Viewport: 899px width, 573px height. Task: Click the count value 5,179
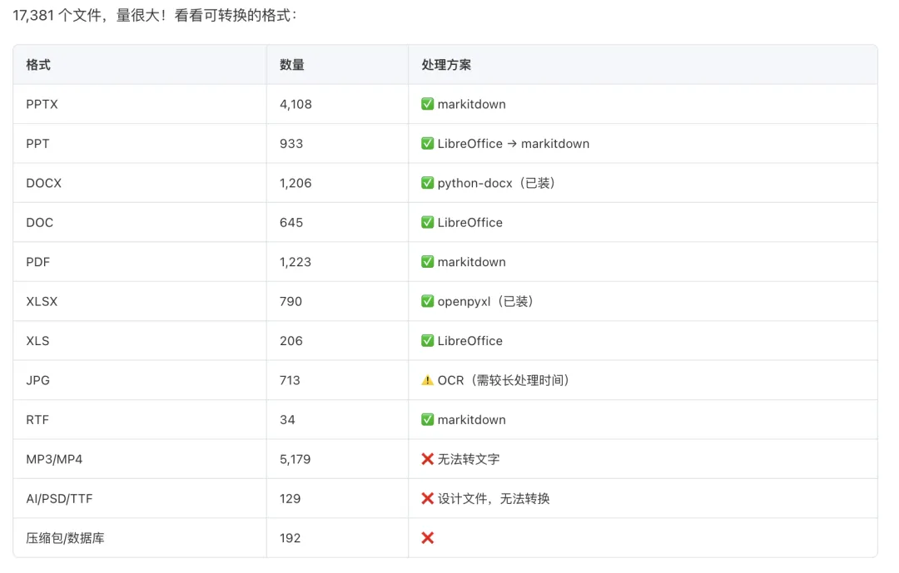tap(296, 460)
